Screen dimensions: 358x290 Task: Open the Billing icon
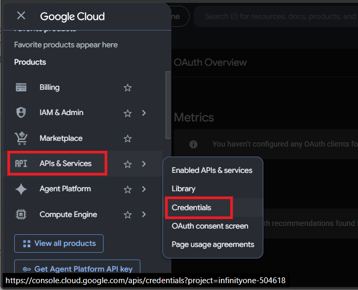[21, 87]
